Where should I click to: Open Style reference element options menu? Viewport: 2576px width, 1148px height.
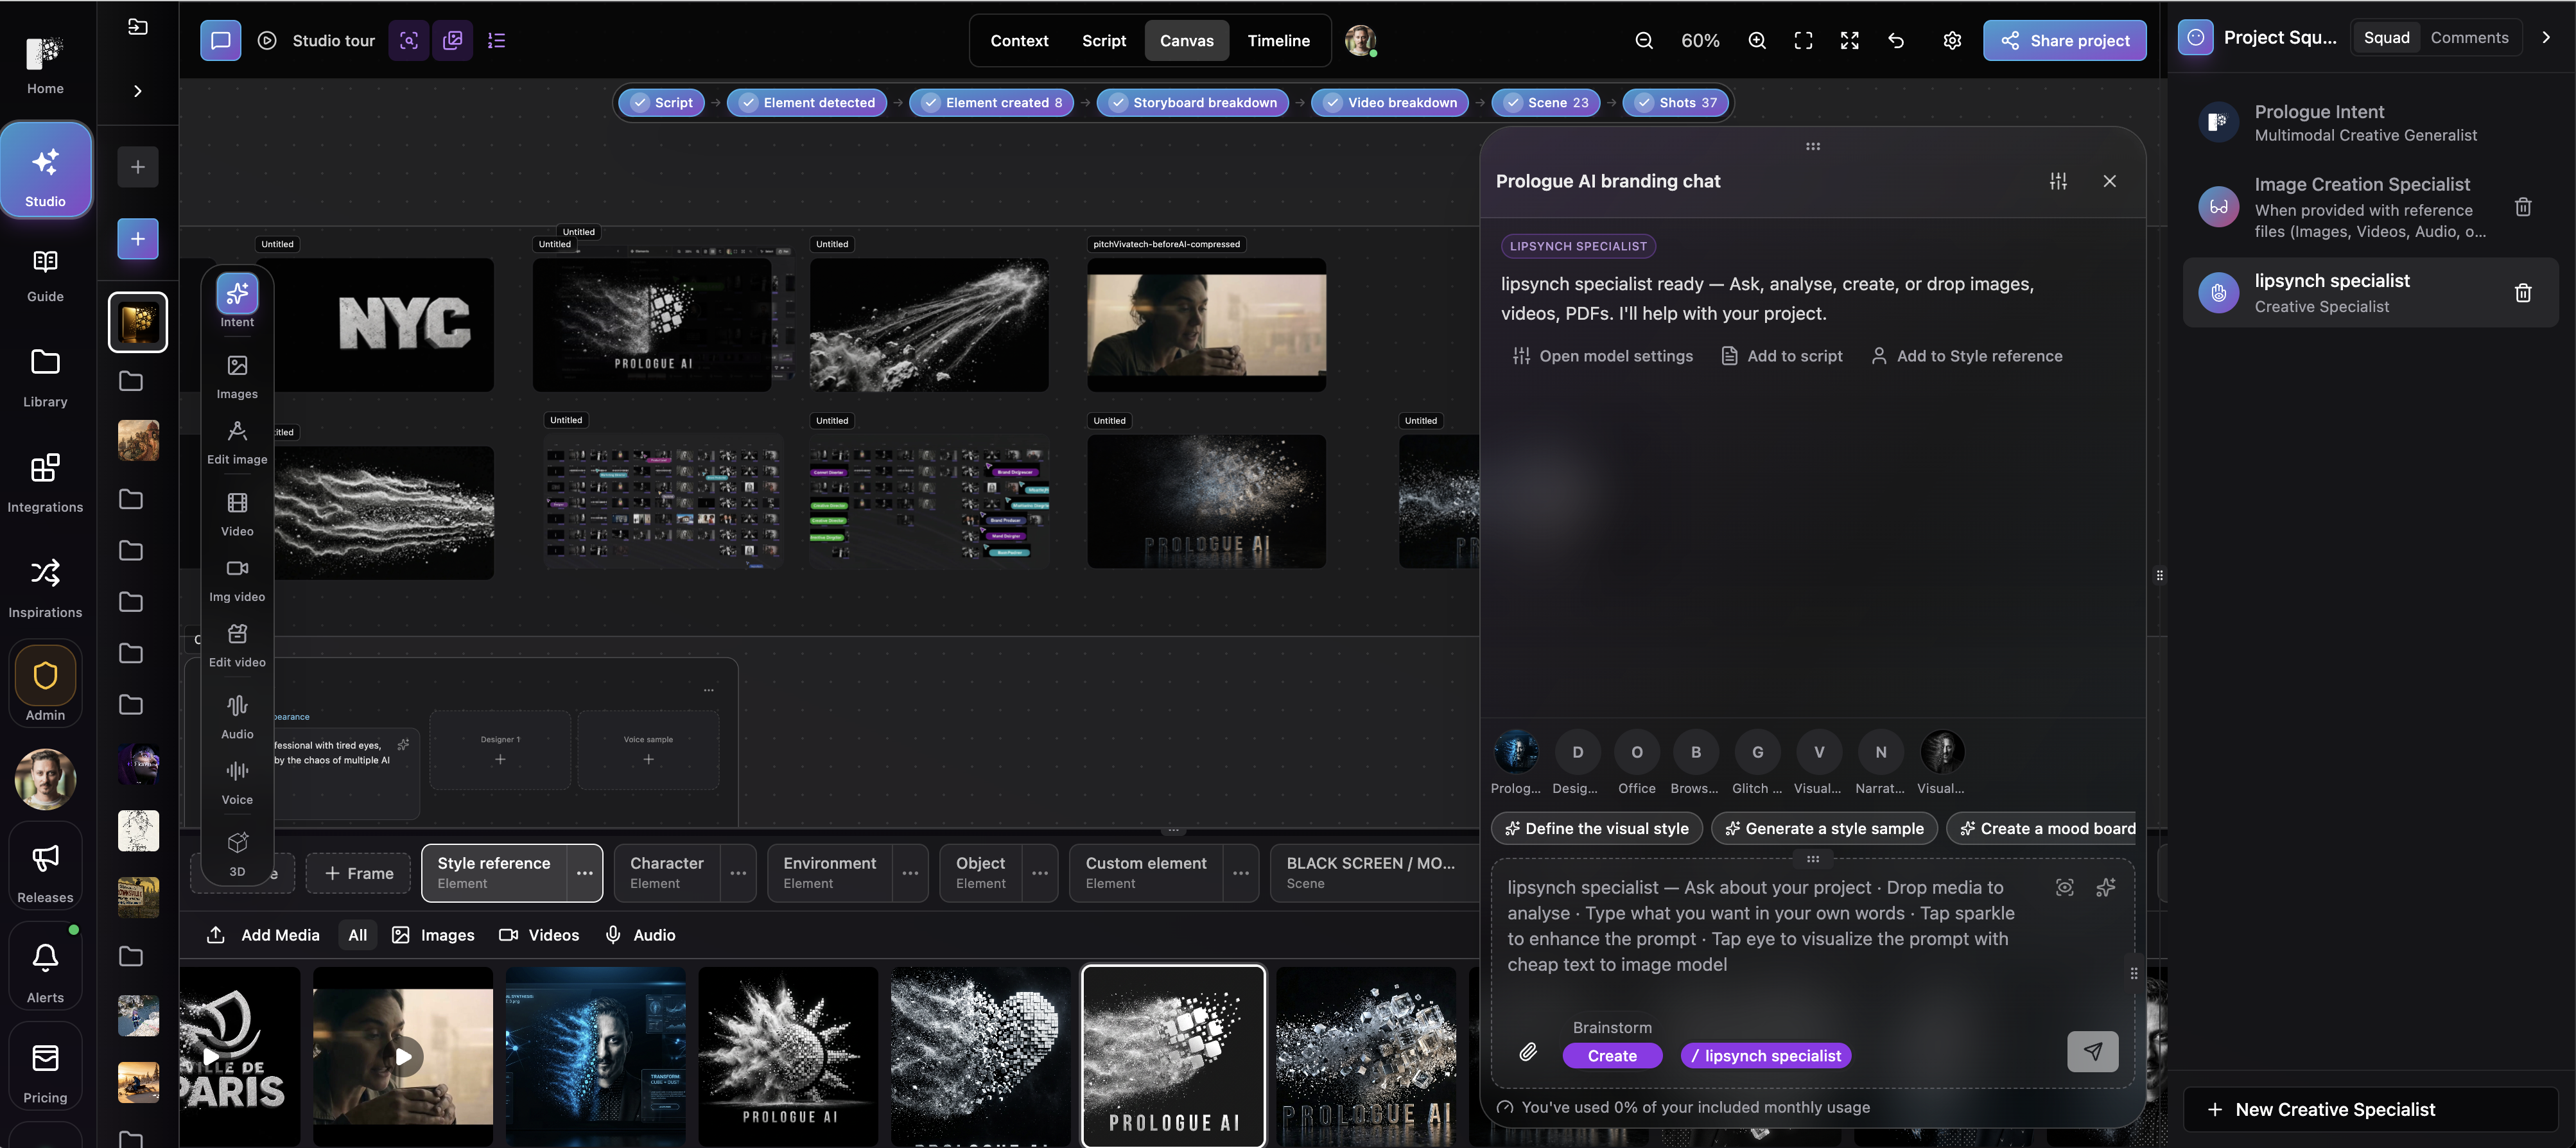[584, 873]
